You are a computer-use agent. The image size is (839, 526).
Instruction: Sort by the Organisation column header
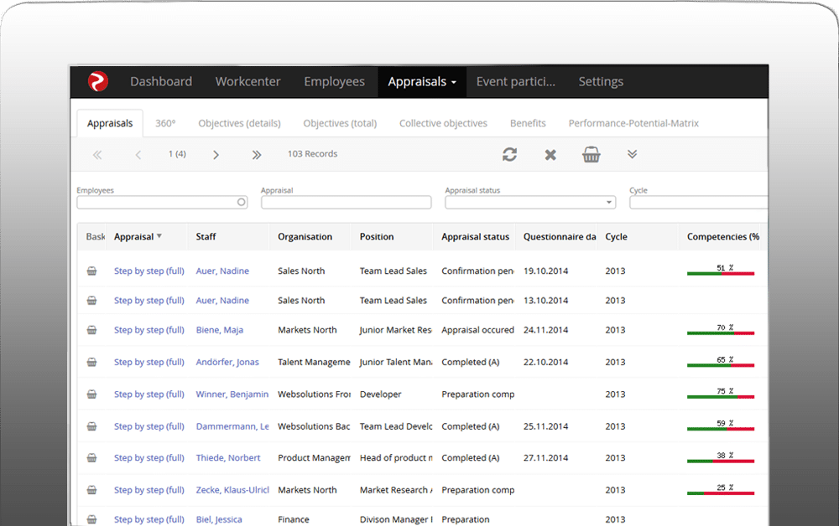pyautogui.click(x=305, y=236)
